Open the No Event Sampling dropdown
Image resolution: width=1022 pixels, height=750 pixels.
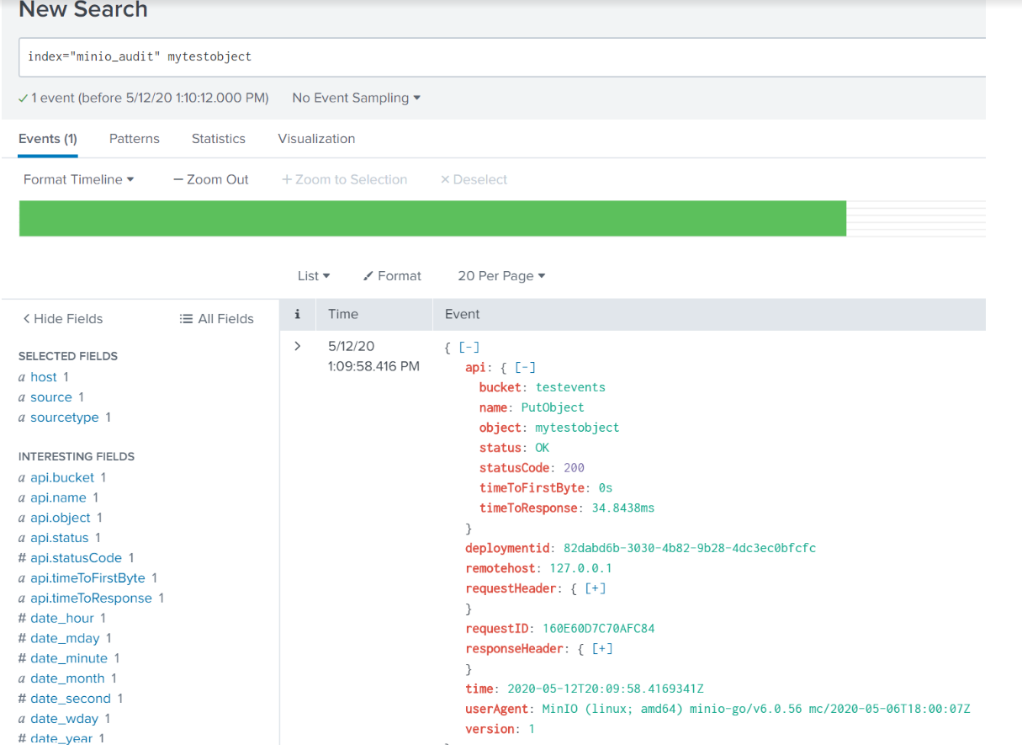click(356, 98)
